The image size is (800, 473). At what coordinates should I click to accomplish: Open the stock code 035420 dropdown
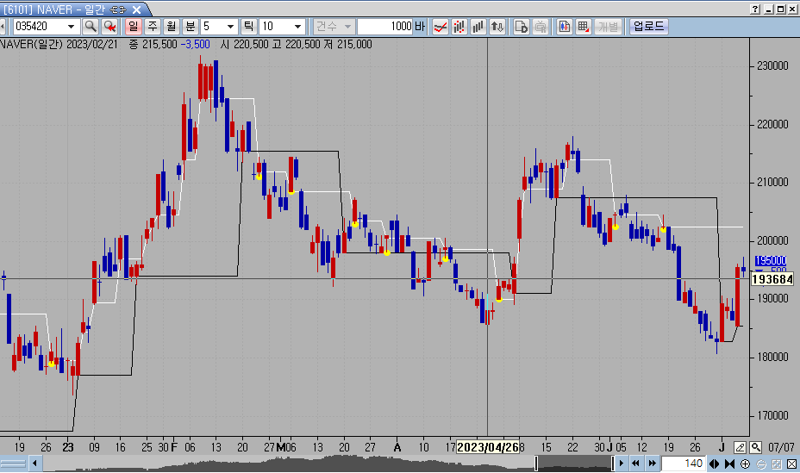pyautogui.click(x=72, y=27)
